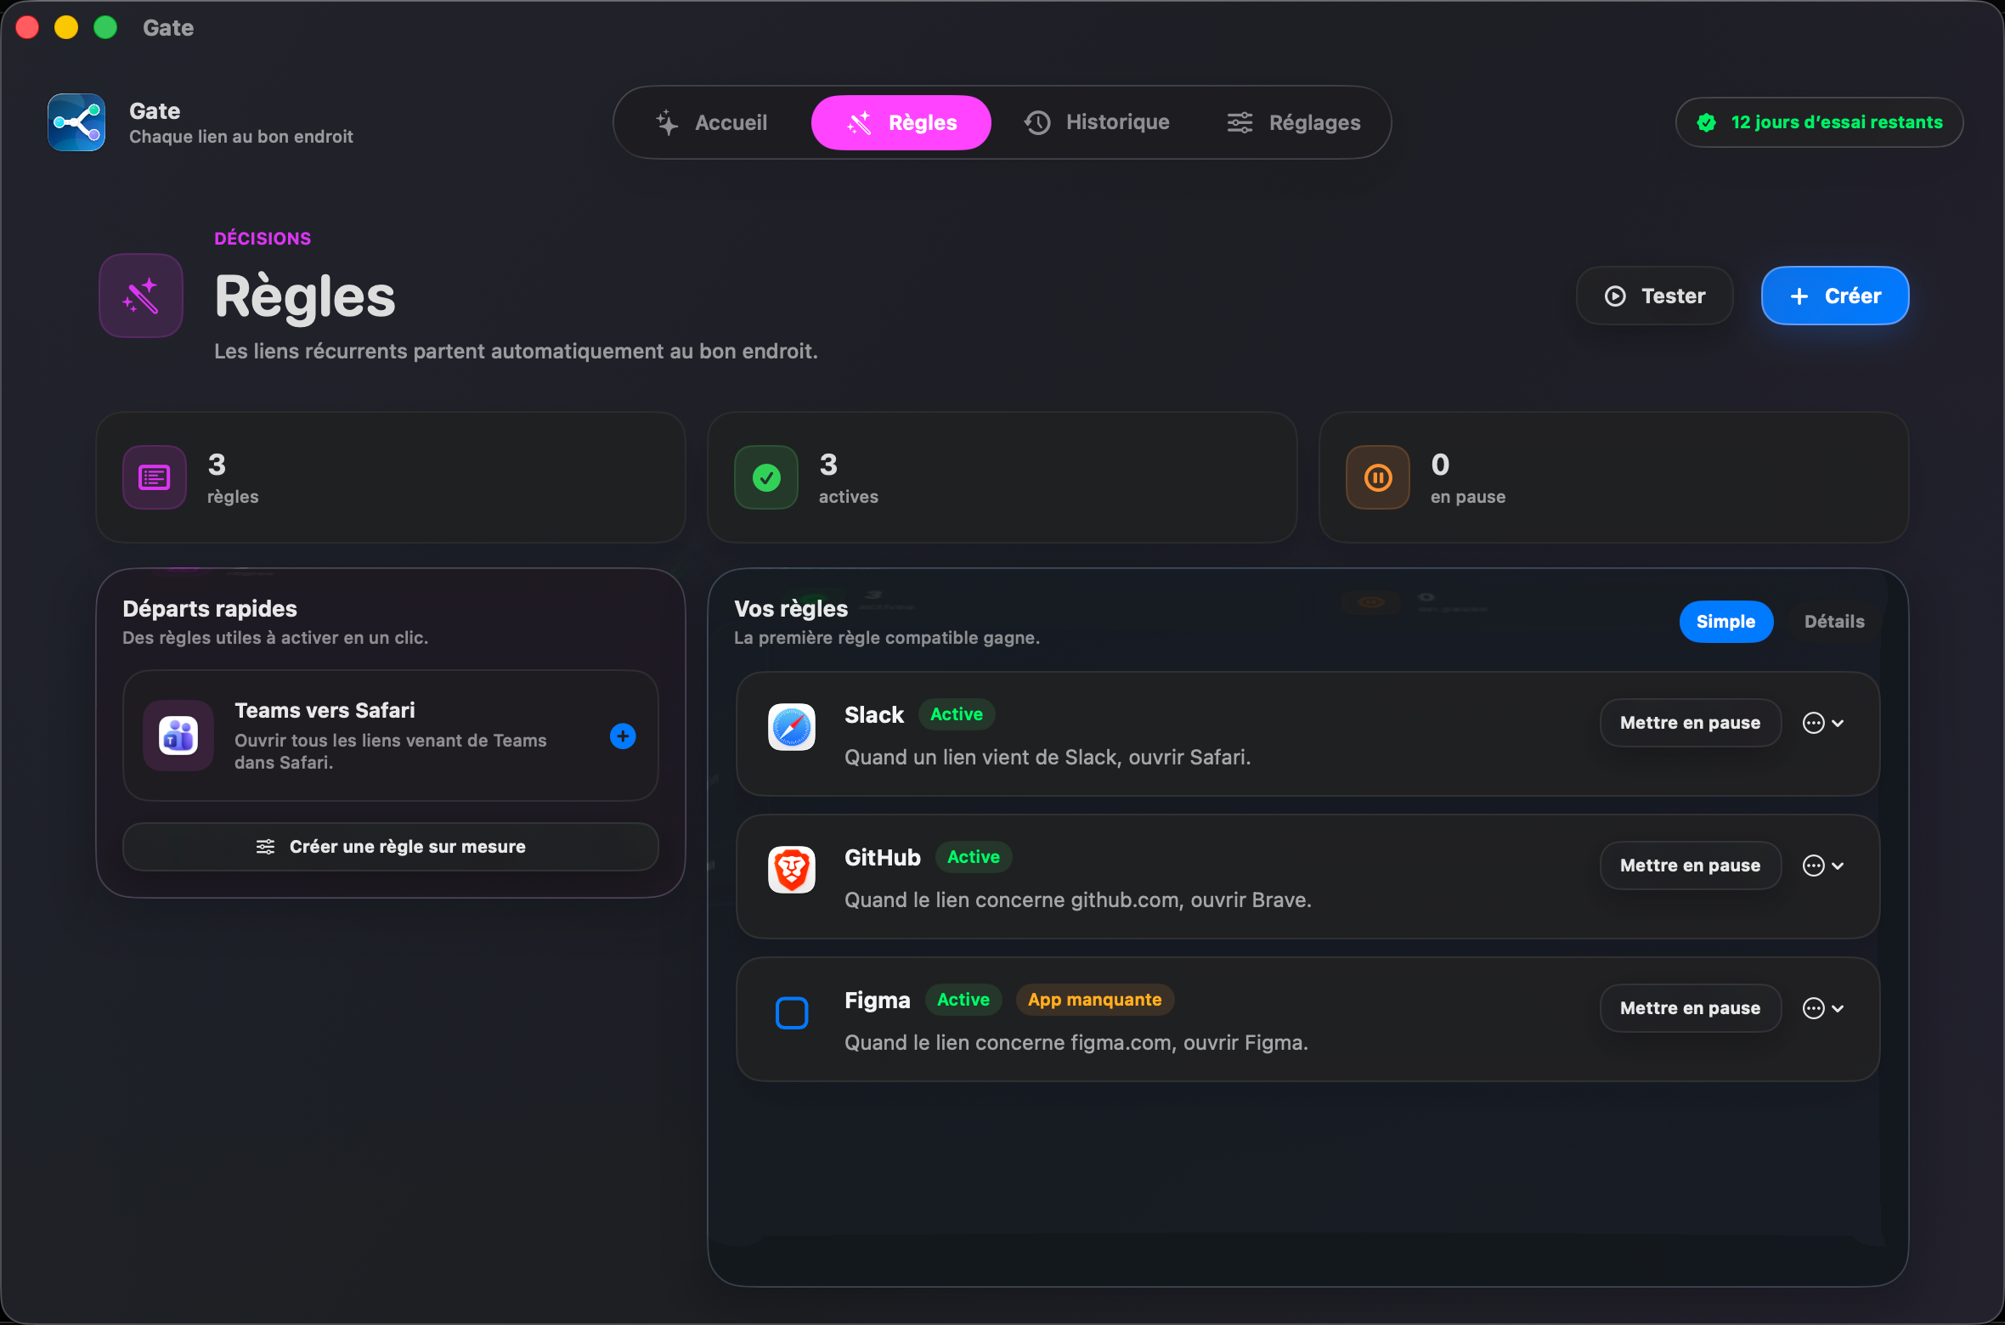The height and width of the screenshot is (1325, 2005).
Task: Click the Départs rapides section heading
Action: (x=210, y=609)
